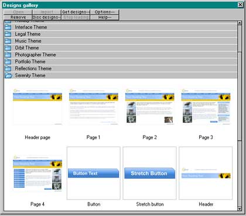Click the Portfolio Theme folder icon
This screenshot has width=246, height=216.
pyautogui.click(x=8, y=62)
